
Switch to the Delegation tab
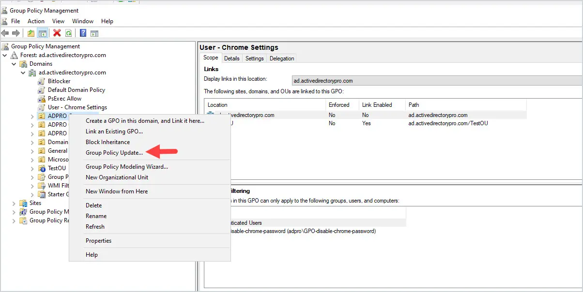(282, 58)
